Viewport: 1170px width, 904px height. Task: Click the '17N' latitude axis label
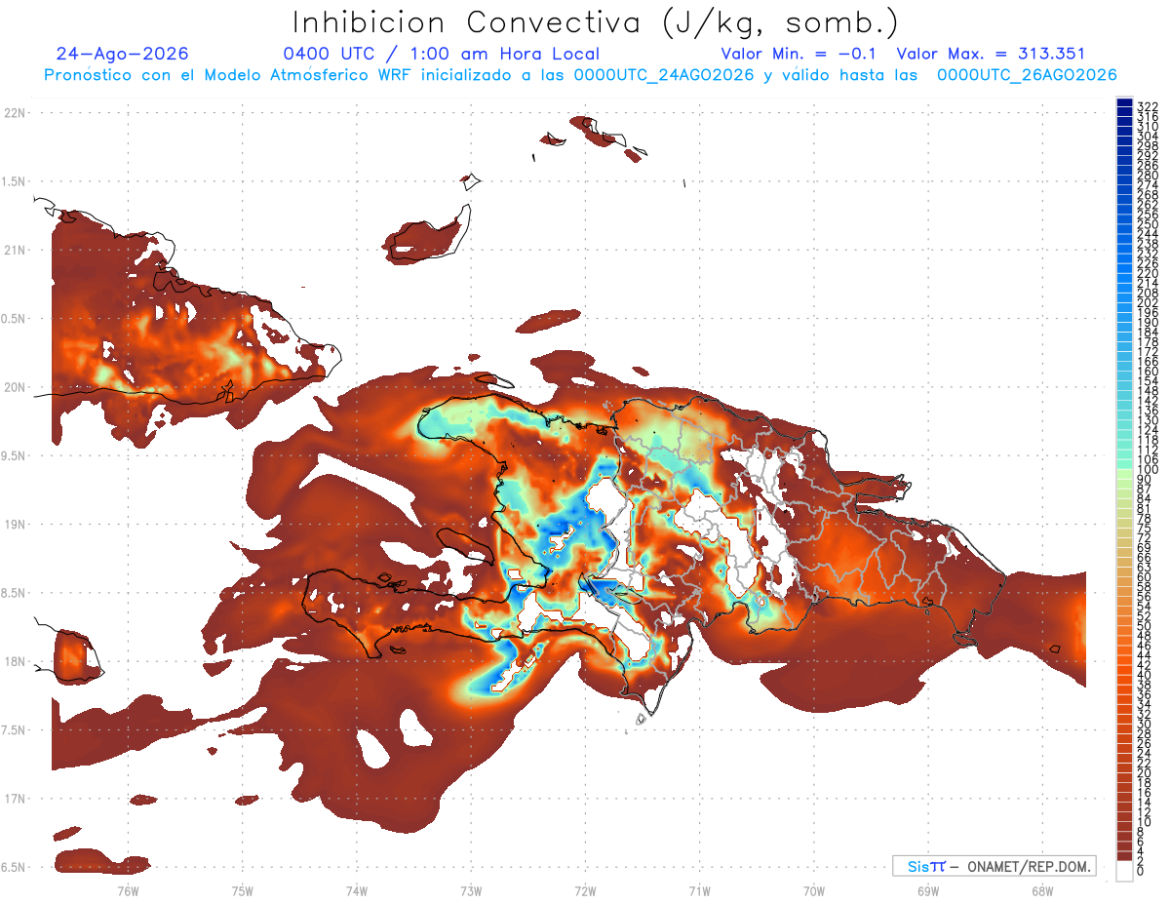(15, 799)
